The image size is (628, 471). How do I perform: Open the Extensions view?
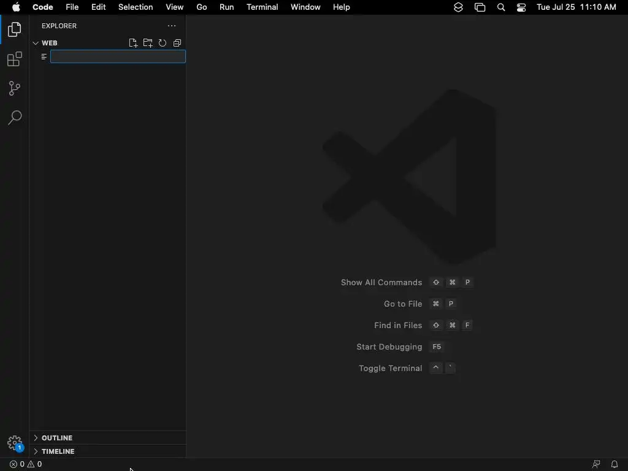tap(15, 59)
